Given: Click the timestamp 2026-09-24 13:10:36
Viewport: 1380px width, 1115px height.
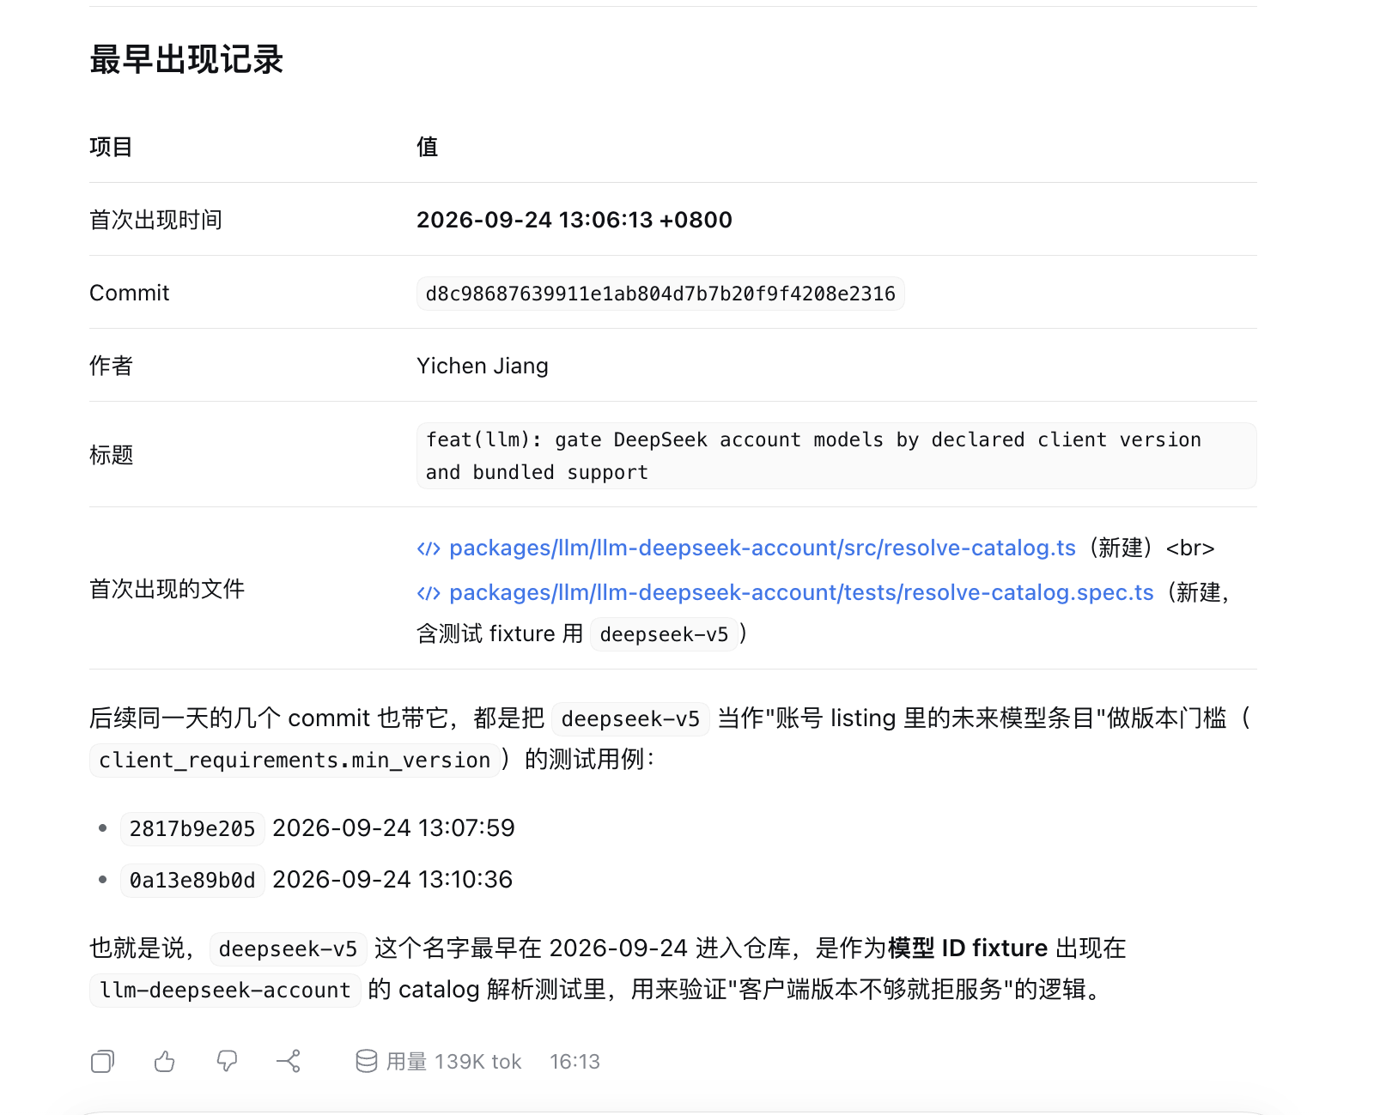Looking at the screenshot, I should (x=392, y=880).
